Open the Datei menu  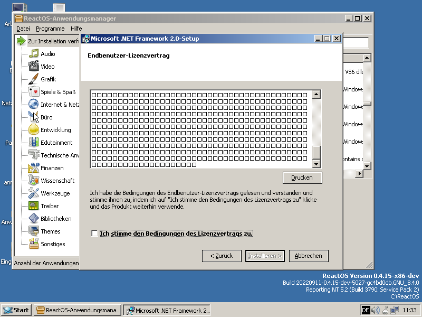click(x=23, y=29)
